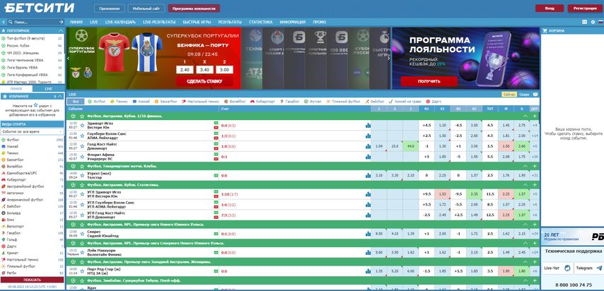This screenshot has width=604, height=291.
Task: Click the chat bubble icon next to Скоро
Action: pyautogui.click(x=535, y=95)
